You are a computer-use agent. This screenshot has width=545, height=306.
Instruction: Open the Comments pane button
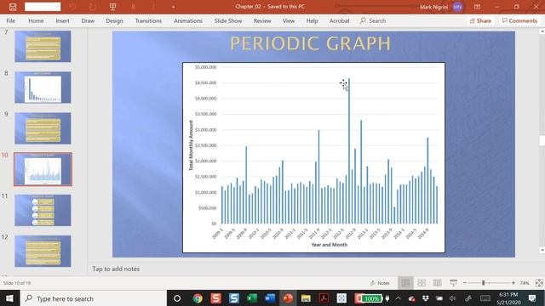click(519, 20)
